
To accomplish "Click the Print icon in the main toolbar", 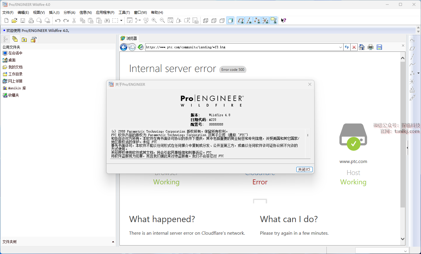I will coord(31,20).
